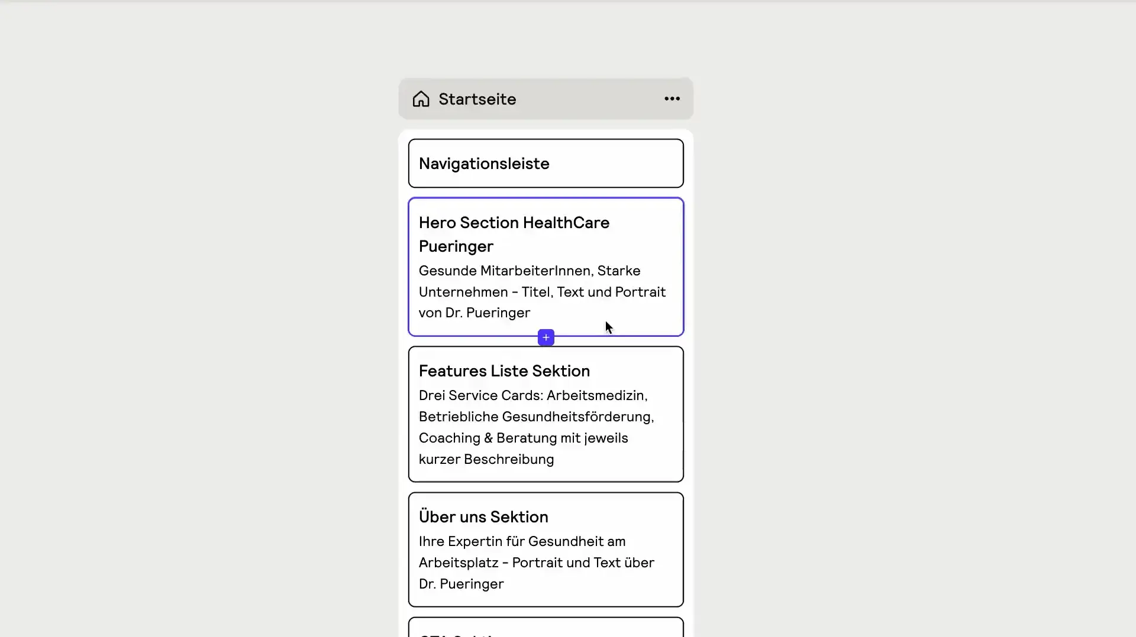The image size is (1136, 637).
Task: Open the three-dot options menu
Action: 672,98
